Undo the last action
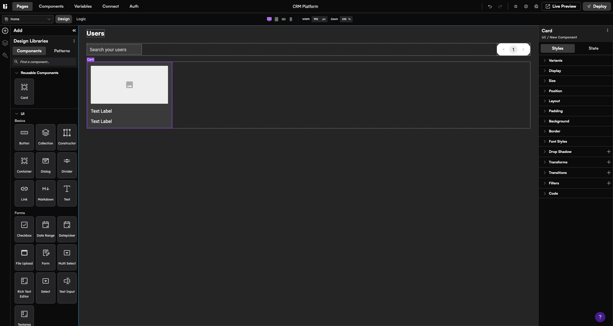Viewport: 613px width, 326px height. point(490,6)
